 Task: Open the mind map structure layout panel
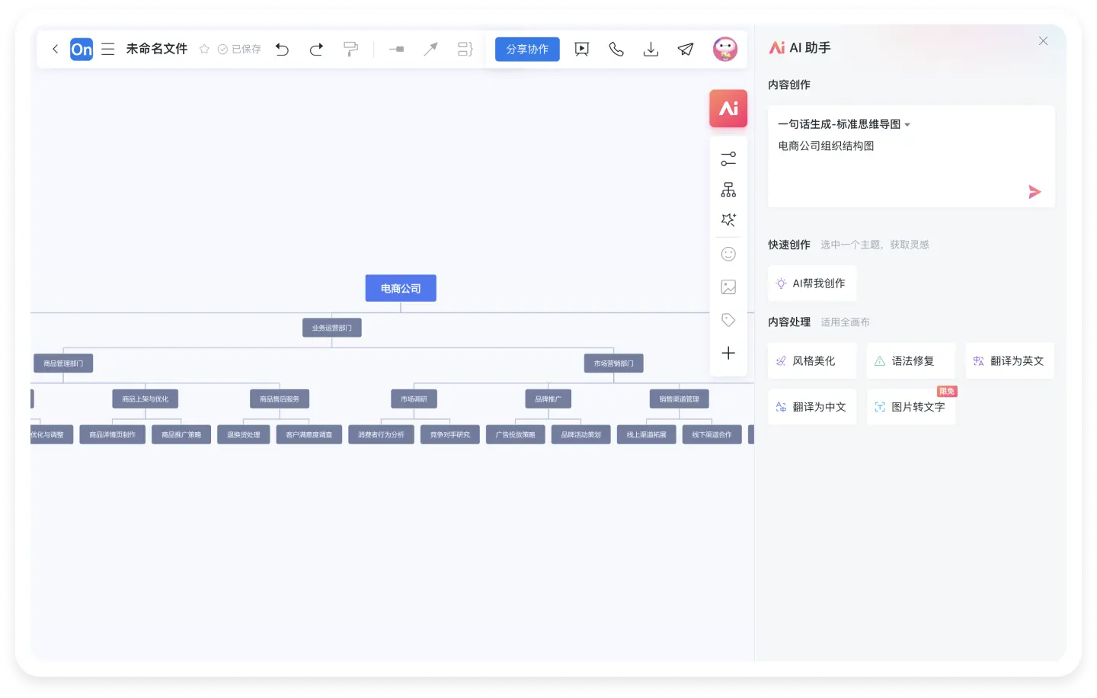coord(728,189)
